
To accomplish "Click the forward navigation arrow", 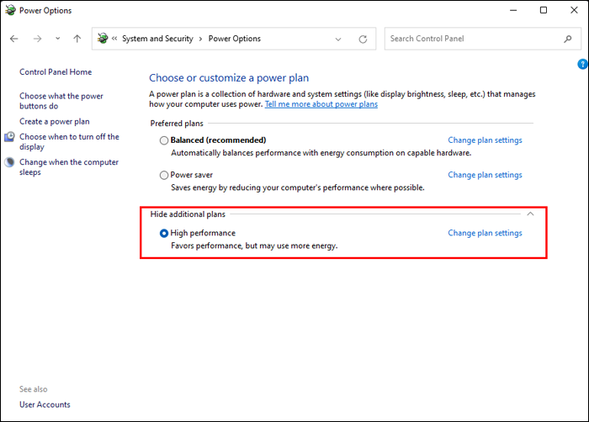I will coord(37,39).
